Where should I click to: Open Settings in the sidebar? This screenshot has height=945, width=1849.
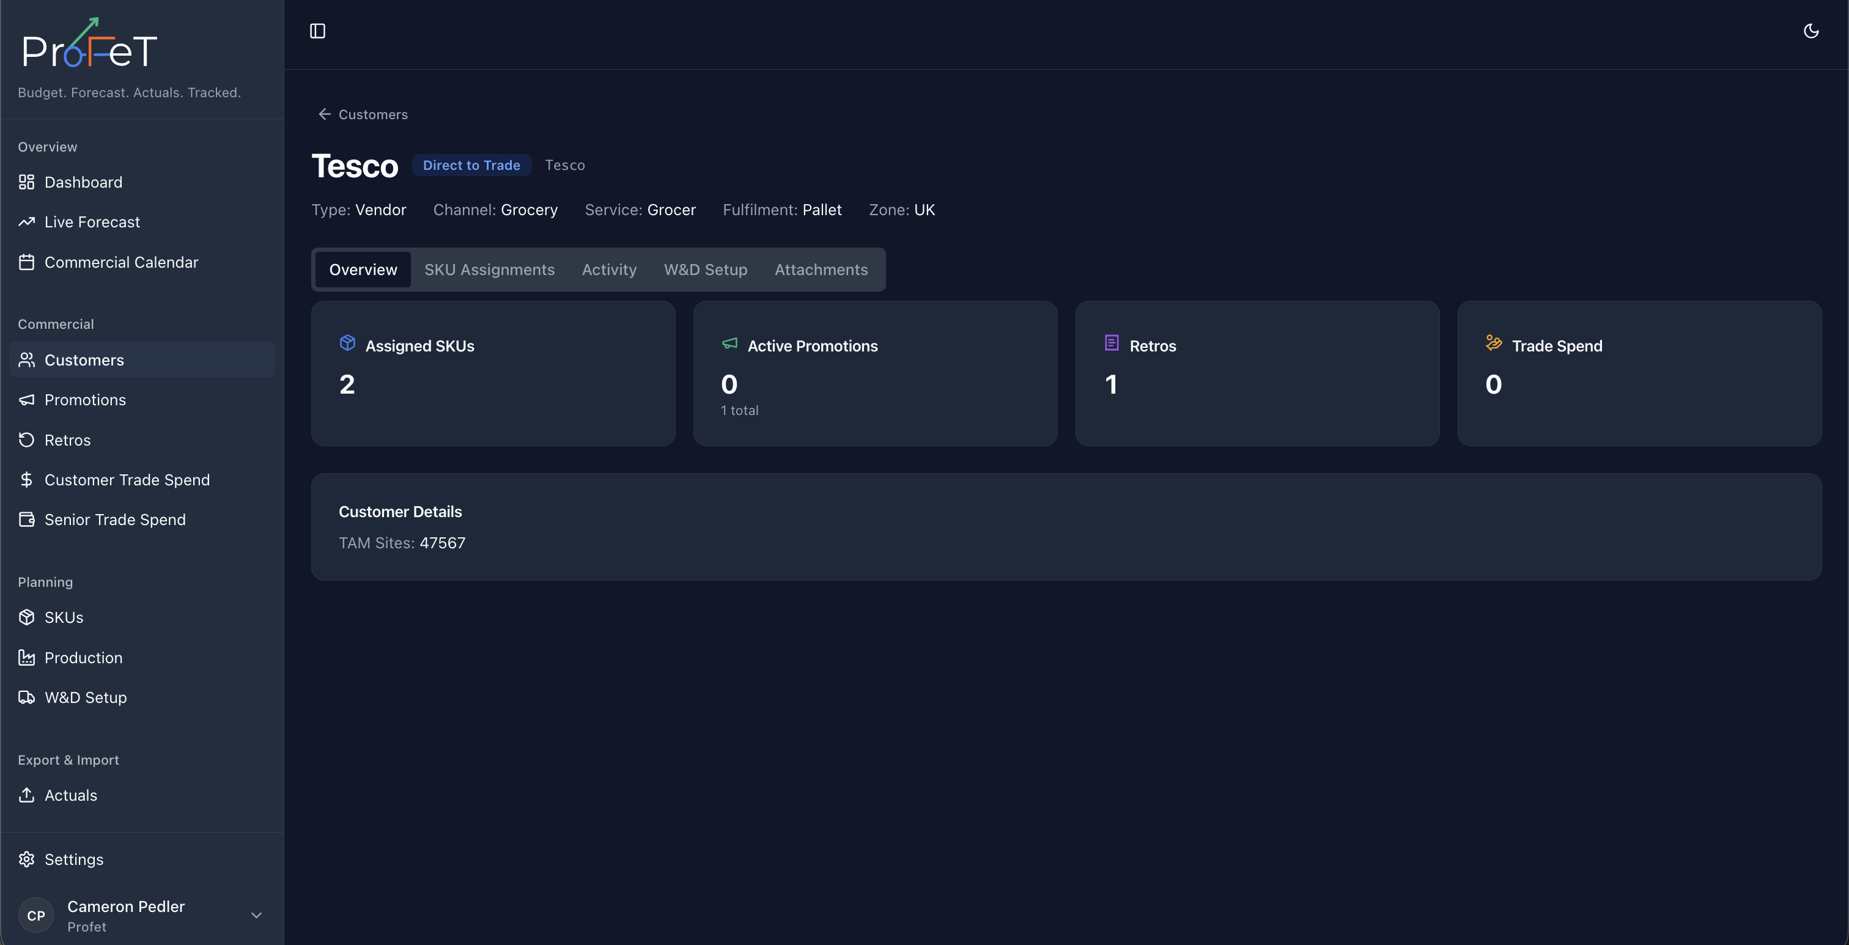pos(142,859)
